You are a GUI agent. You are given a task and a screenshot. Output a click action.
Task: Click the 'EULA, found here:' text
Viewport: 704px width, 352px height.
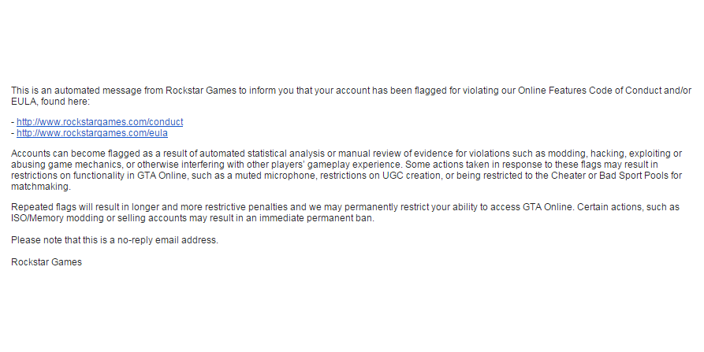coord(50,102)
